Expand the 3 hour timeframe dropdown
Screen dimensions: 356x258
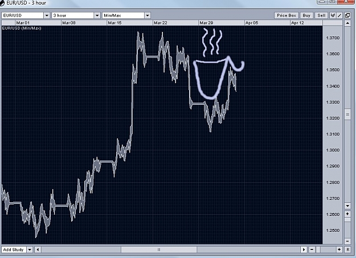[97, 15]
